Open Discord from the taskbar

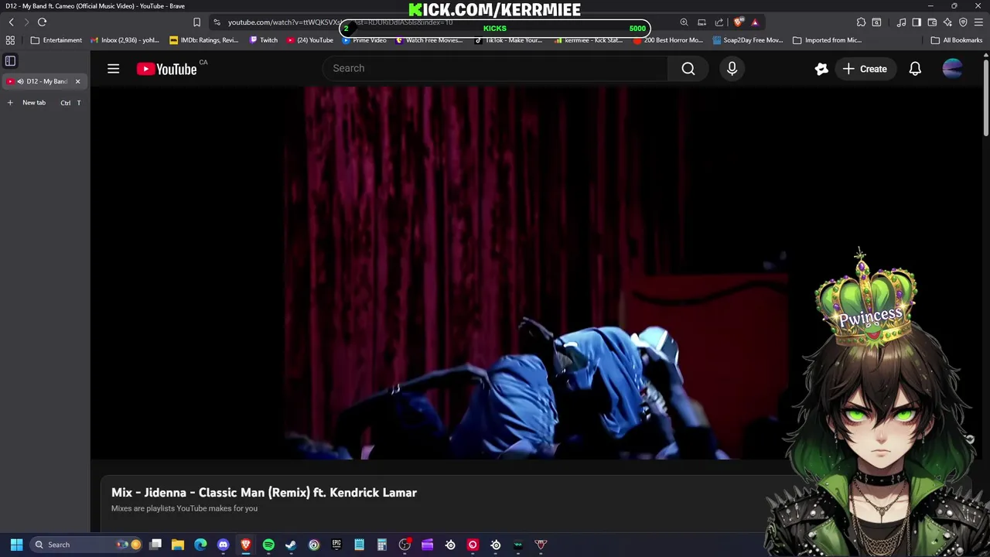(224, 545)
